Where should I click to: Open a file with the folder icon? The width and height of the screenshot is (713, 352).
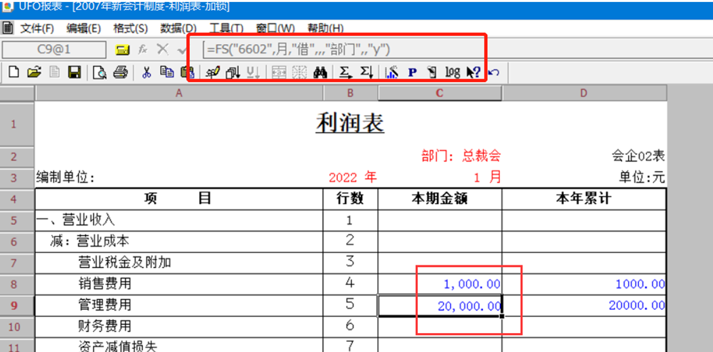[x=34, y=72]
